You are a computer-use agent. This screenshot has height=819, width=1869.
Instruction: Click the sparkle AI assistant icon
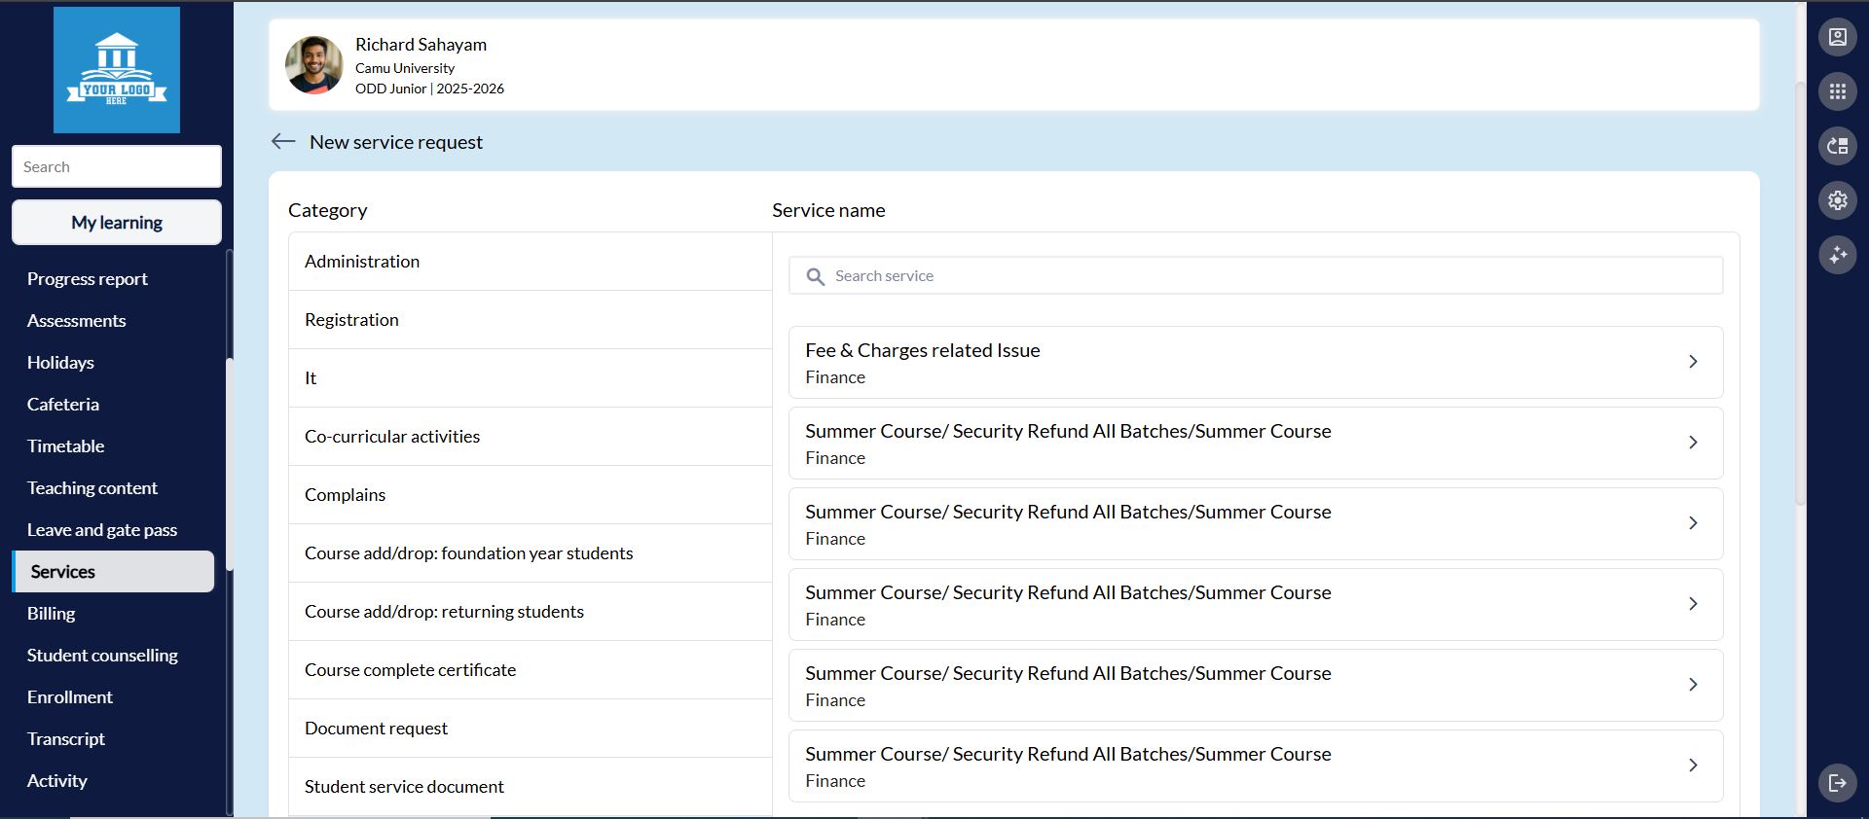1837,255
